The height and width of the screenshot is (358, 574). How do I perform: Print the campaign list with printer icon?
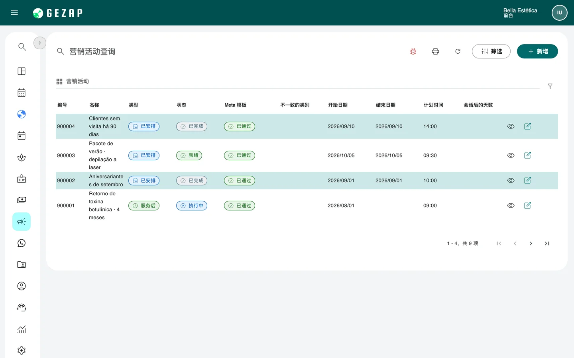pyautogui.click(x=435, y=51)
